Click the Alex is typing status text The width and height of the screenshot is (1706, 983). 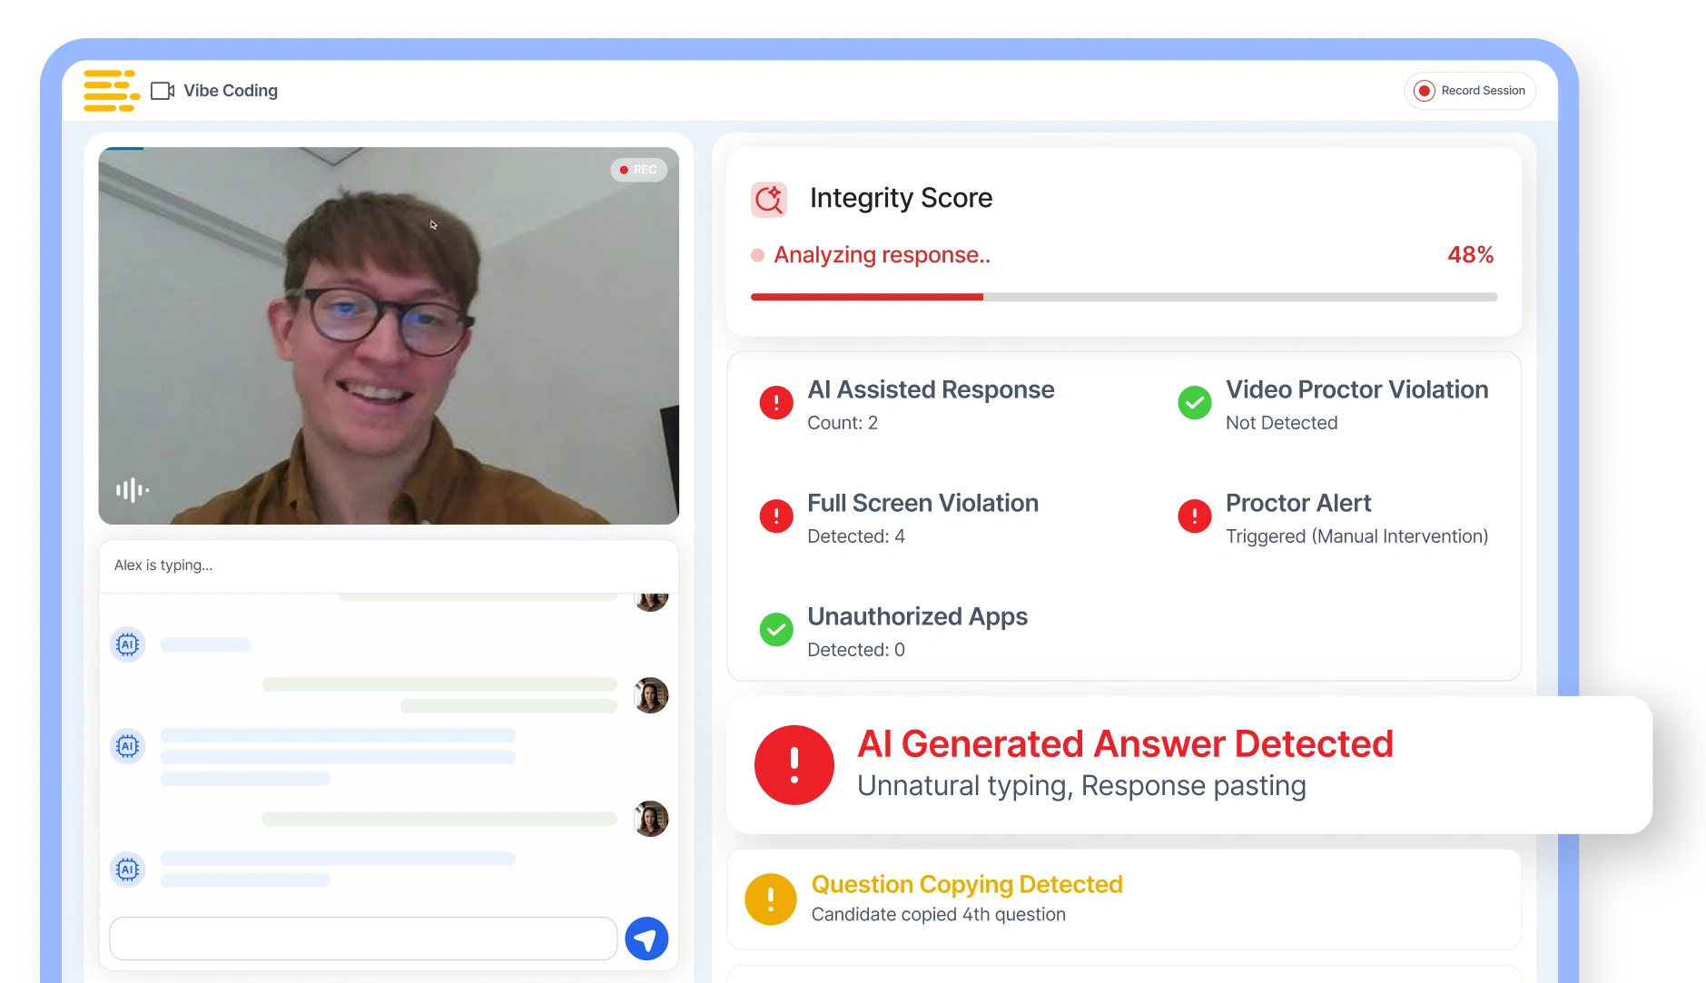coord(163,565)
